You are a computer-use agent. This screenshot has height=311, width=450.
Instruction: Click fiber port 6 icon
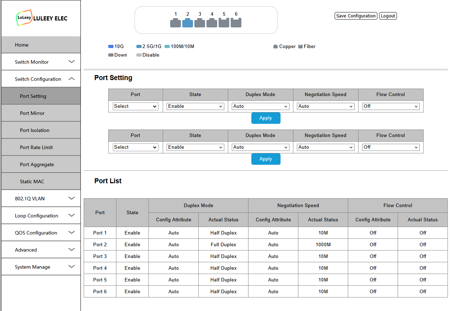click(x=236, y=23)
